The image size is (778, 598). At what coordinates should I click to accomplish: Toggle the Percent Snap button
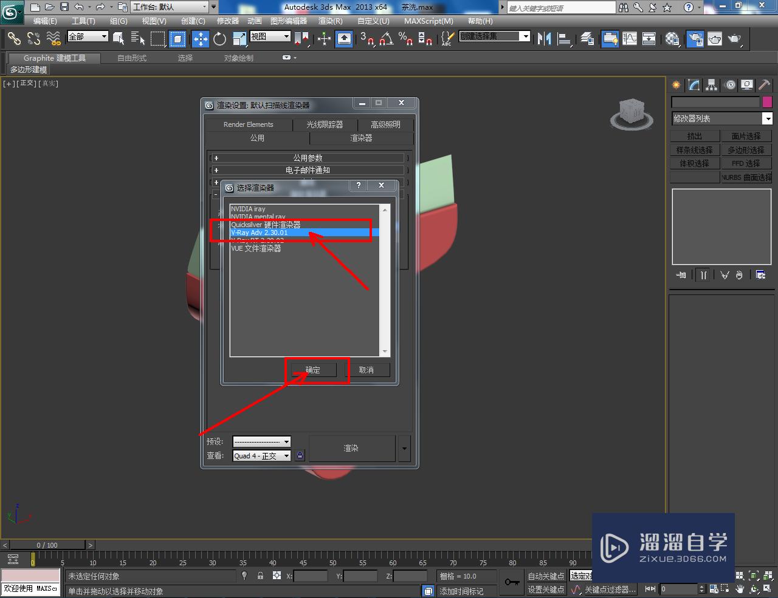click(x=406, y=39)
